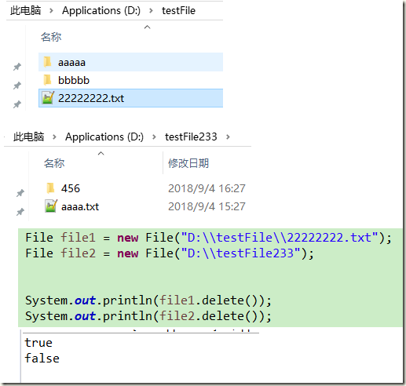Sort by 名称 column in testFile window
Viewport: 406px width, 386px height.
coord(51,37)
